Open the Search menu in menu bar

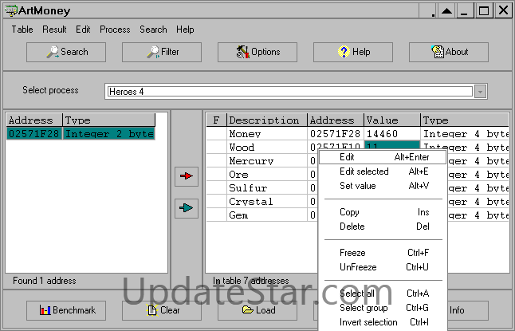[x=153, y=30]
